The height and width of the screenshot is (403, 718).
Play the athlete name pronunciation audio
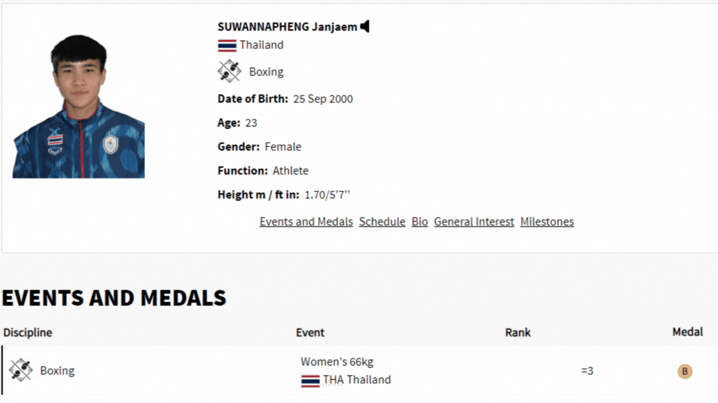(x=365, y=26)
